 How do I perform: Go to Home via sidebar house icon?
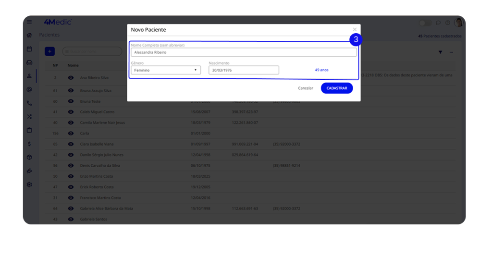point(29,35)
